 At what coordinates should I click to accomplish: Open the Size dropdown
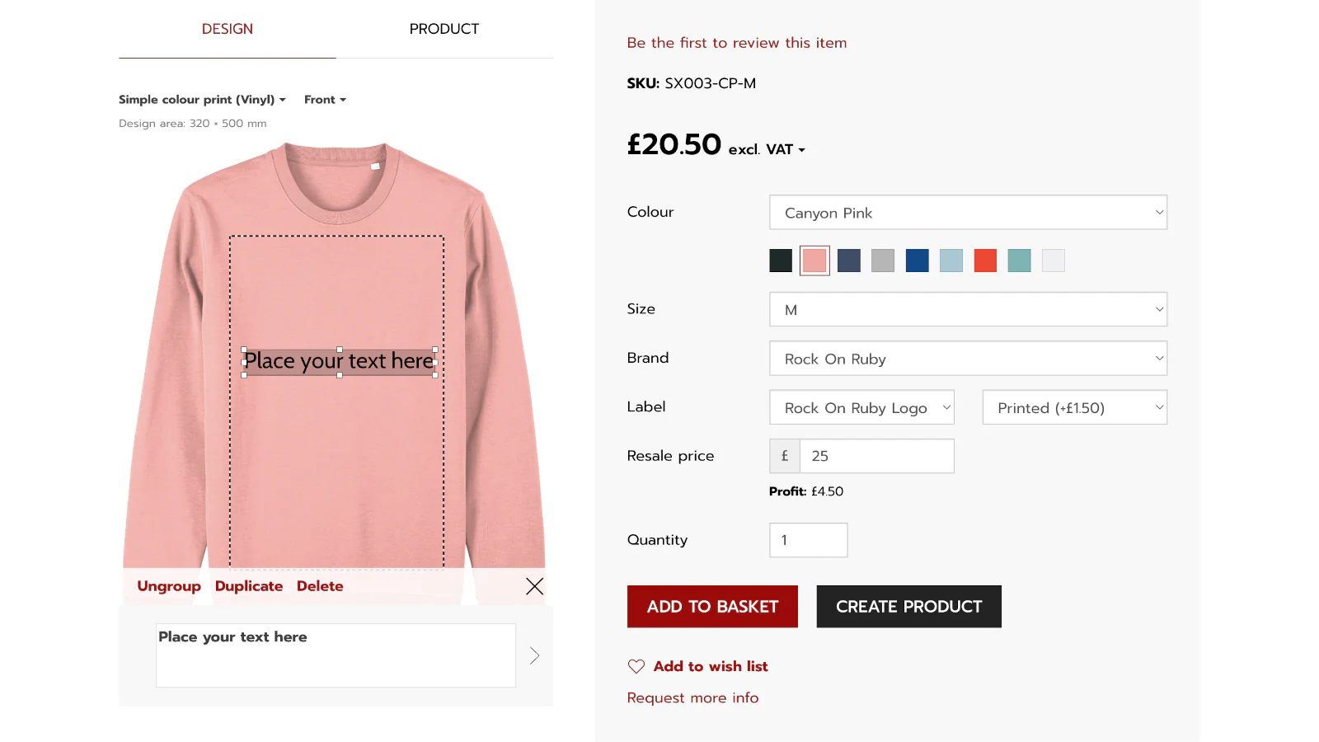[968, 310]
